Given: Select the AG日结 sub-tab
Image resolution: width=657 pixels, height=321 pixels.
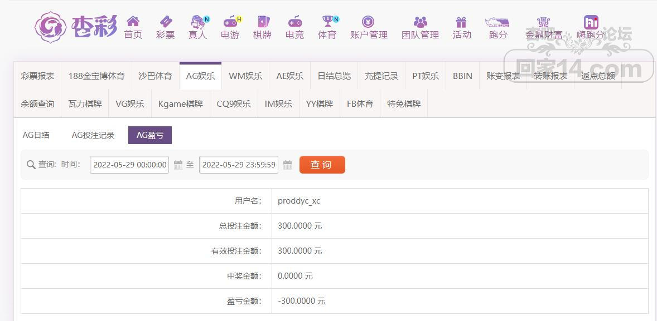Looking at the screenshot, I should pos(36,135).
